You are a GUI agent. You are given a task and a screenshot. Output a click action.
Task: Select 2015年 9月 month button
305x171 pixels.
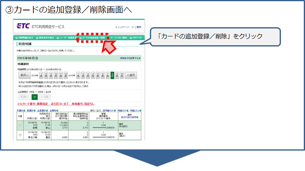(x=117, y=75)
